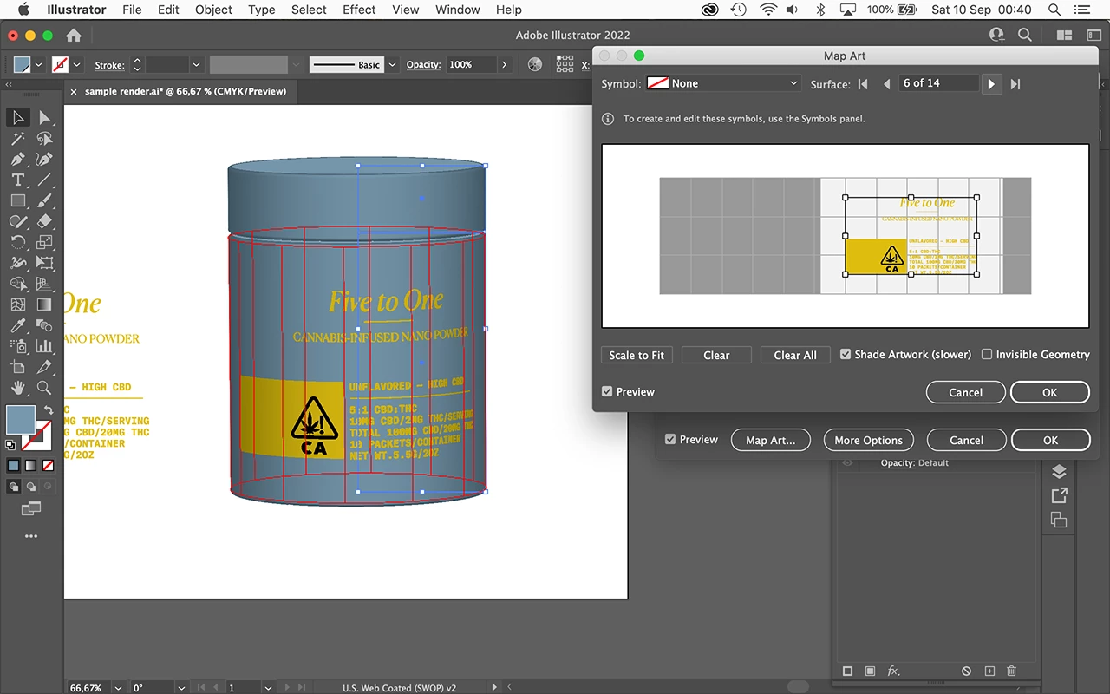Select the Zoom tool in toolbar
Screen dimensions: 1110x694
tap(44, 388)
